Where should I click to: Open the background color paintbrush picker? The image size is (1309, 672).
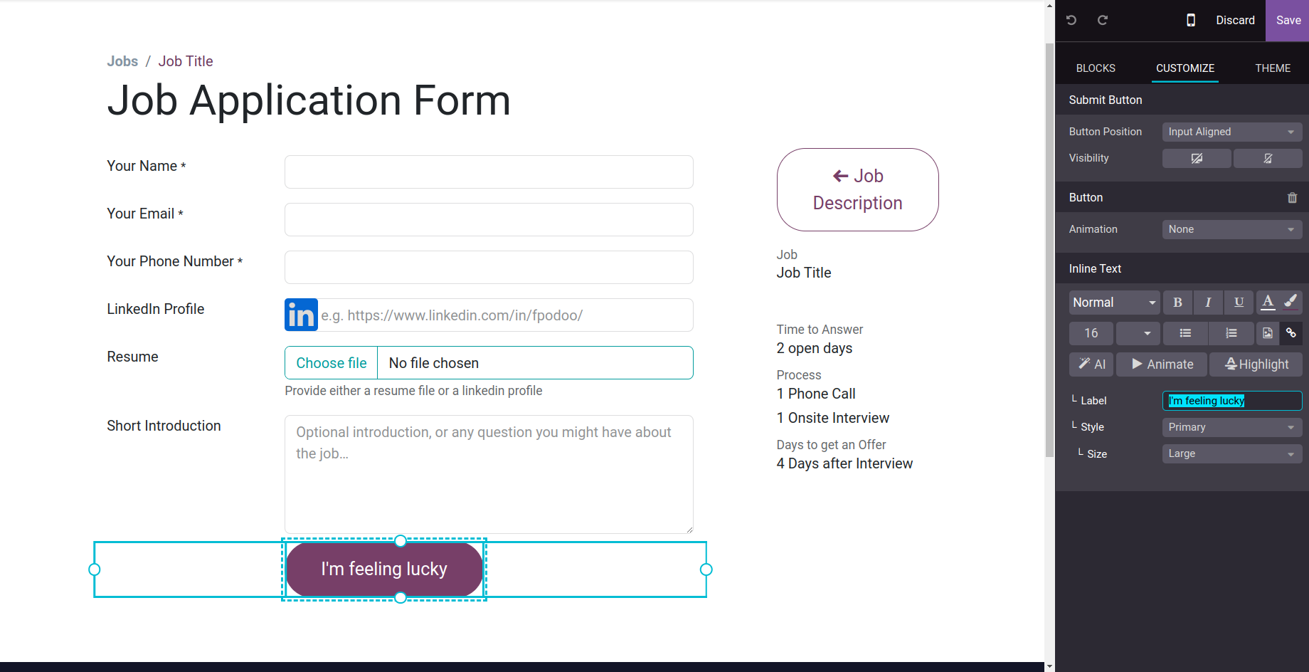(x=1291, y=303)
